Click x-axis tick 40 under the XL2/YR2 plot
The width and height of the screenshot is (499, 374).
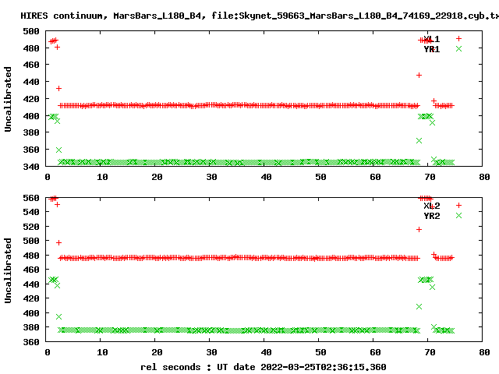[266, 352]
